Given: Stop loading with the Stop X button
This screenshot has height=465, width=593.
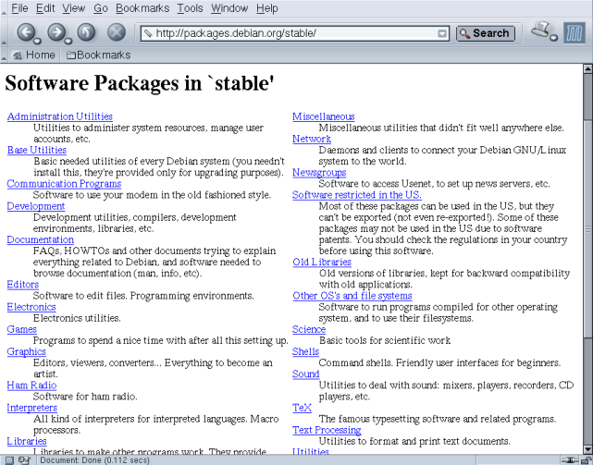Looking at the screenshot, I should coord(117,32).
